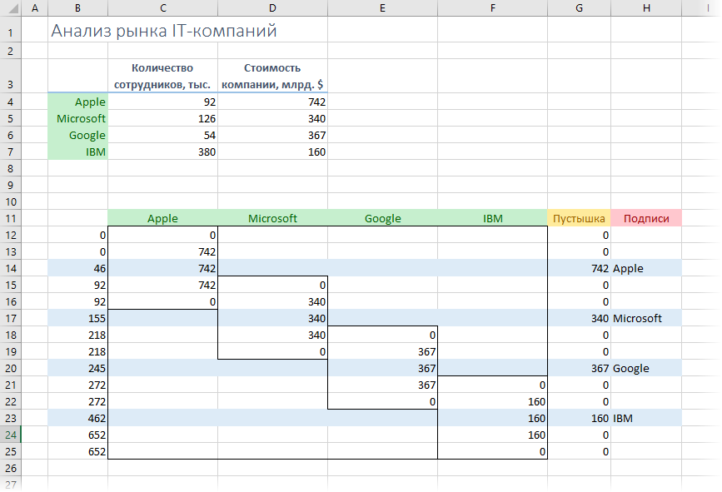Select column F header
This screenshot has width=722, height=492.
[493, 7]
